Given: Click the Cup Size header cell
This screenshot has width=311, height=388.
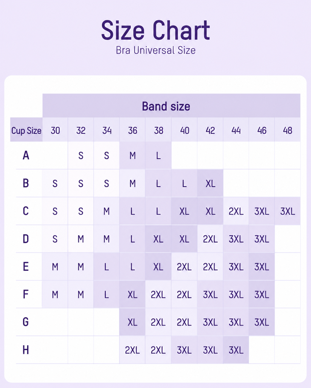Looking at the screenshot, I should 26,130.
